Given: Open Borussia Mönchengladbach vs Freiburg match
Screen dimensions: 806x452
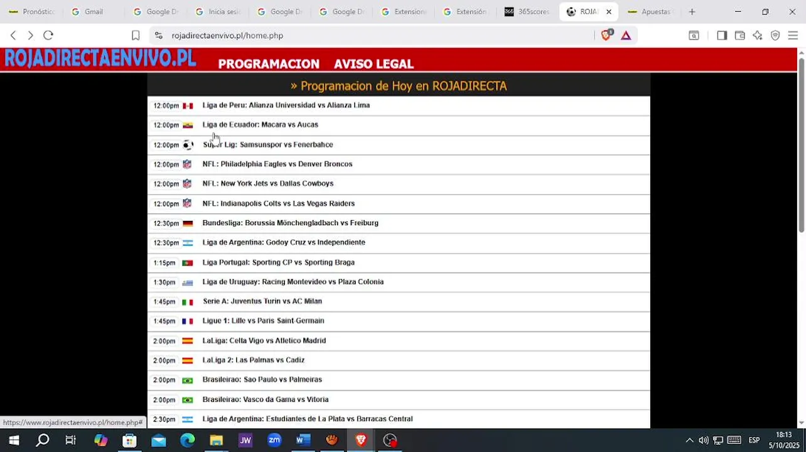Looking at the screenshot, I should pos(290,223).
